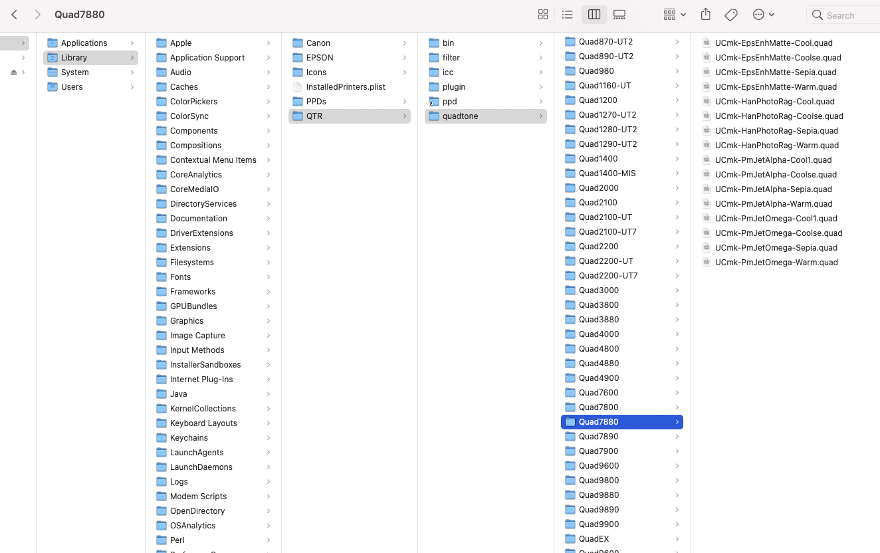Select the column view button
The width and height of the screenshot is (880, 553).
coord(594,15)
